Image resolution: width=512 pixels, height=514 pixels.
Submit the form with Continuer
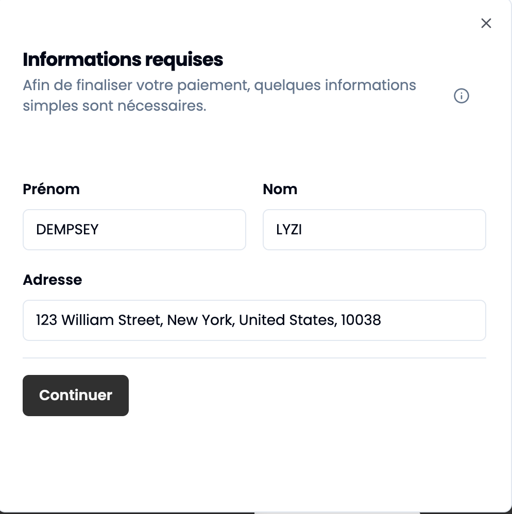(76, 396)
